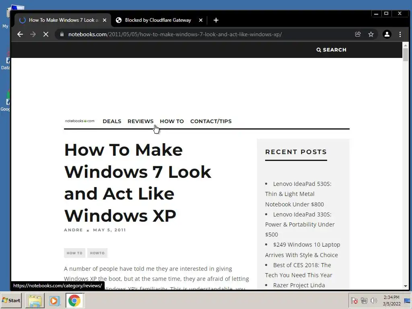Screen dimensions: 412x309
Task: Open Best of CES 2018 post
Action: pyautogui.click(x=299, y=270)
